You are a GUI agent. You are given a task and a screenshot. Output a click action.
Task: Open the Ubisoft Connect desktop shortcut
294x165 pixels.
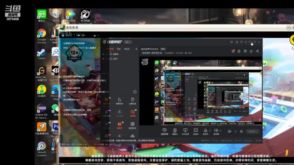(x=42, y=149)
